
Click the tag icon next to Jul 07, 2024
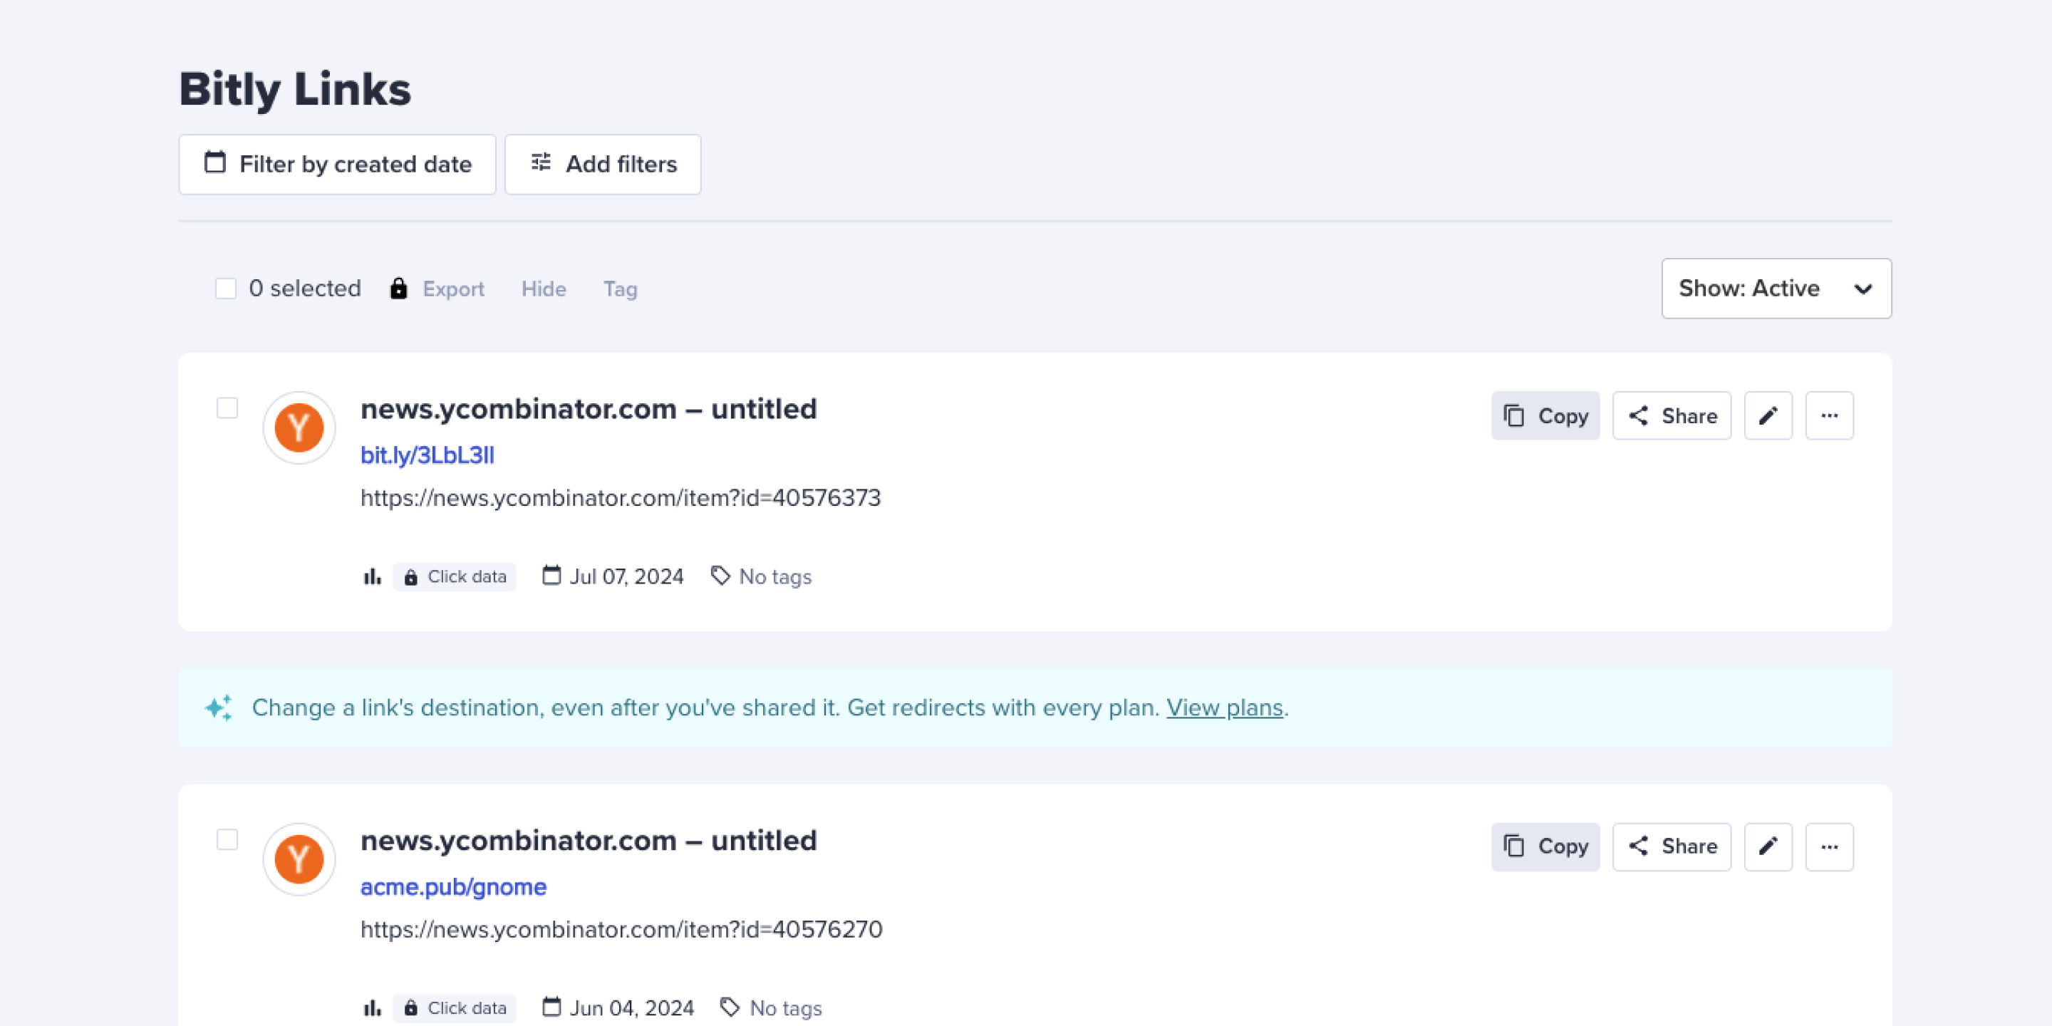click(720, 576)
